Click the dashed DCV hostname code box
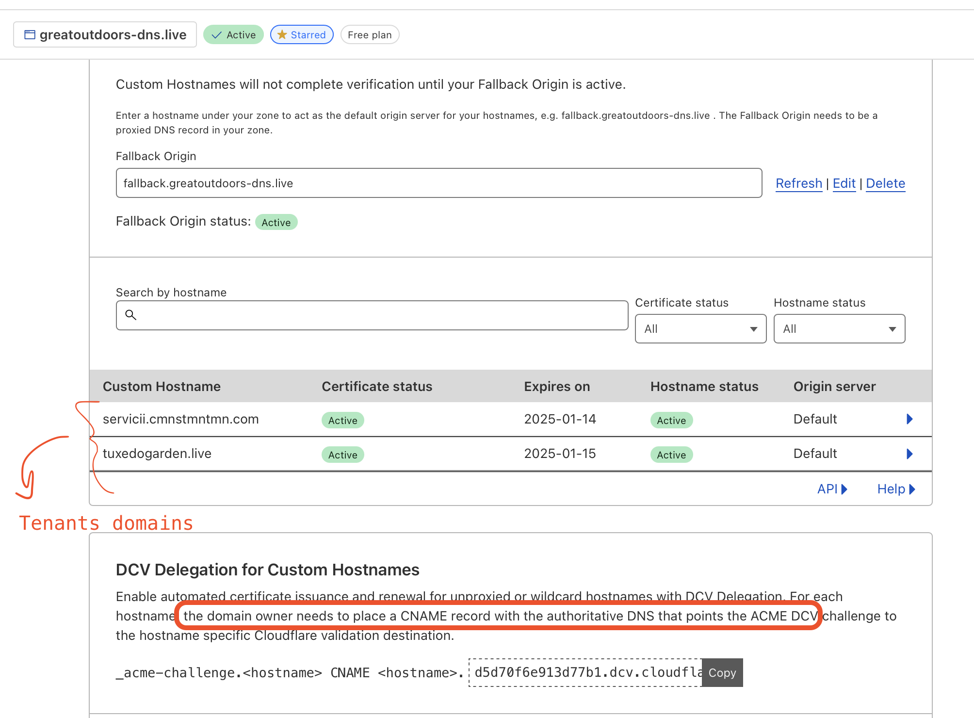 [585, 673]
